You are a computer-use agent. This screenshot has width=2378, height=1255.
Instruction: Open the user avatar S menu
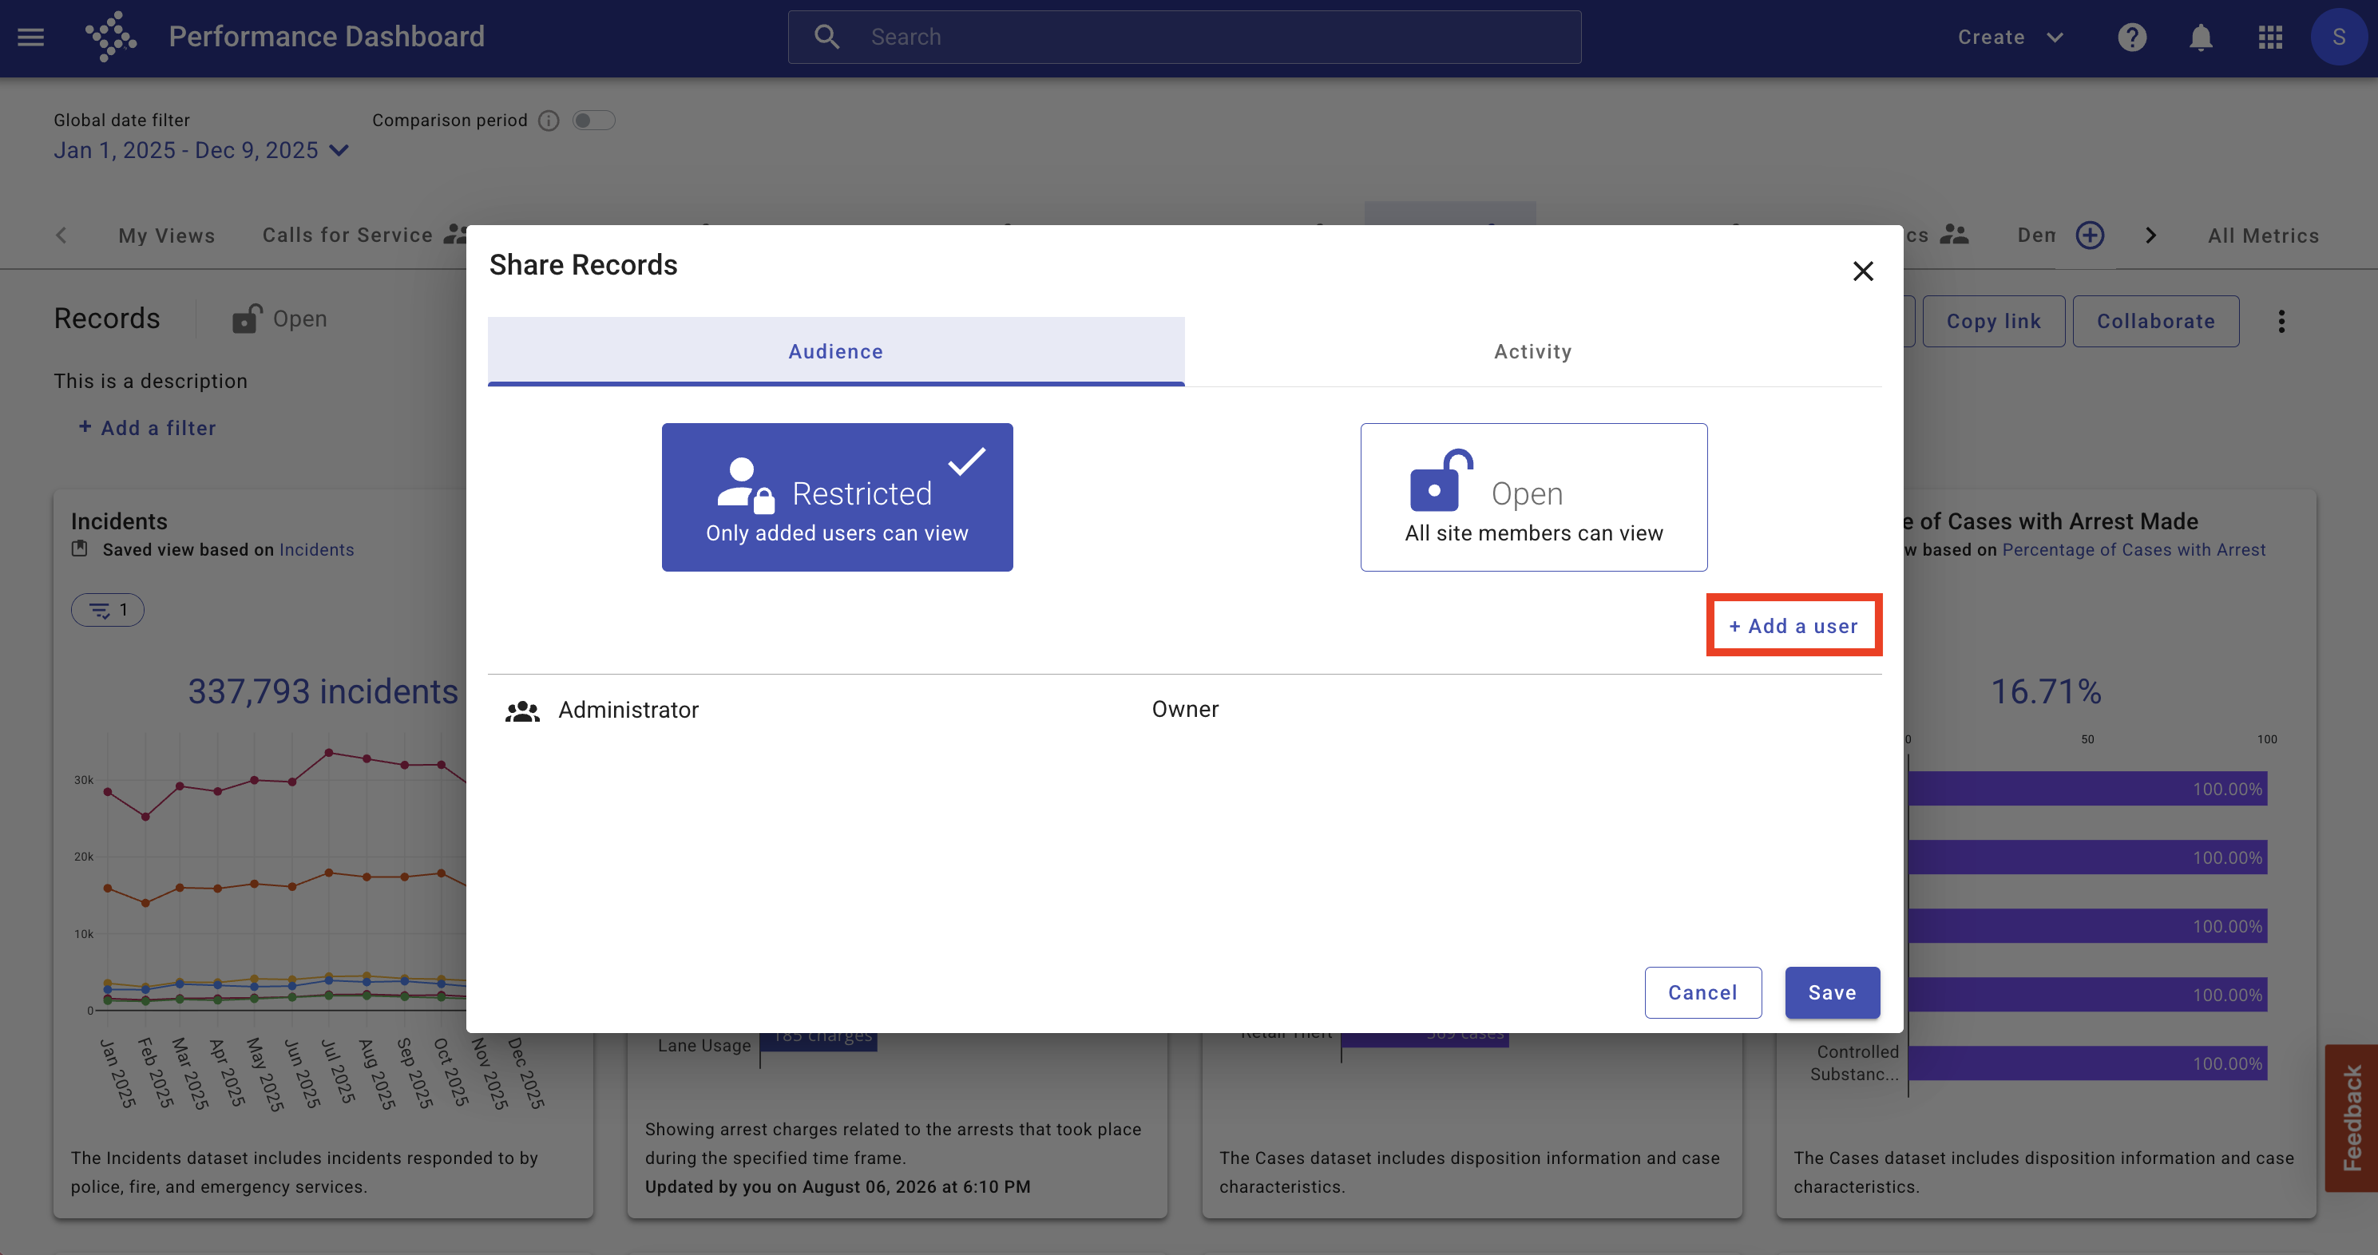tap(2338, 37)
